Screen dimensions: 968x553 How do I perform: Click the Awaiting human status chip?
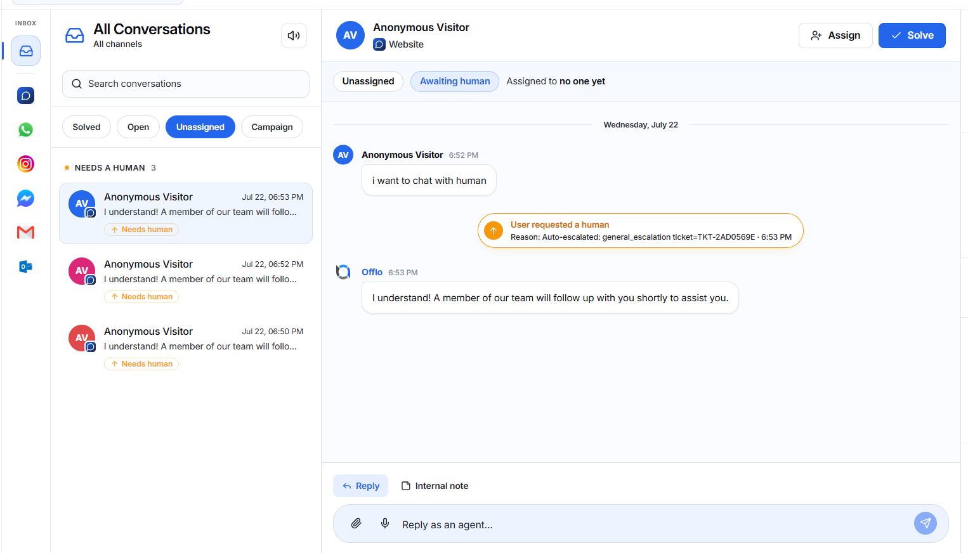(x=455, y=81)
